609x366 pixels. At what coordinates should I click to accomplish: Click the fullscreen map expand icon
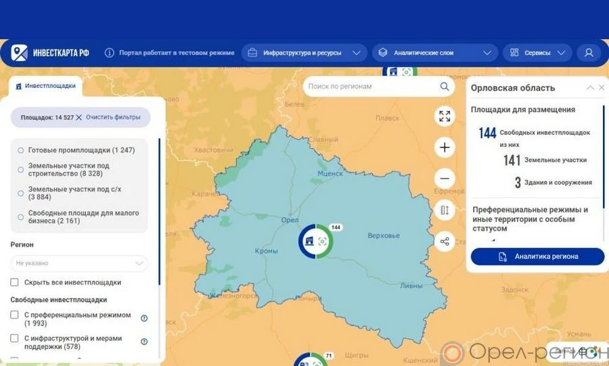point(445,116)
